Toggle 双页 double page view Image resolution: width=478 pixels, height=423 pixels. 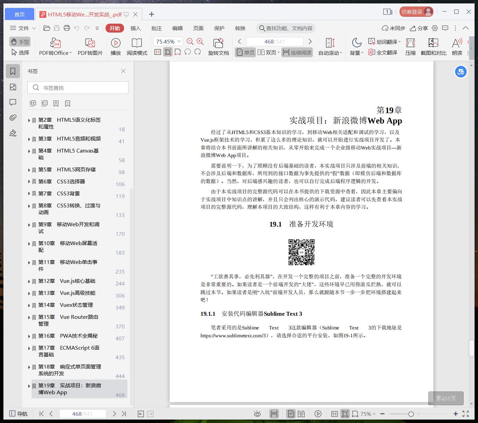click(268, 52)
